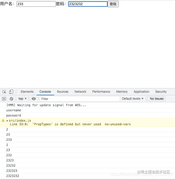Open the Default levels dropdown
This screenshot has height=179, width=175.
pos(133,99)
